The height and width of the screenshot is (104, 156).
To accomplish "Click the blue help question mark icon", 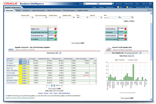I will point(151,10).
